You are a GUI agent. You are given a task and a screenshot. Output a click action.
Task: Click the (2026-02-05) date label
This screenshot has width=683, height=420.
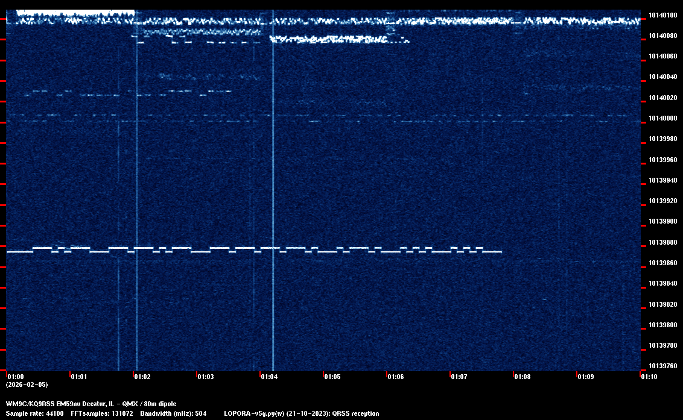point(27,384)
